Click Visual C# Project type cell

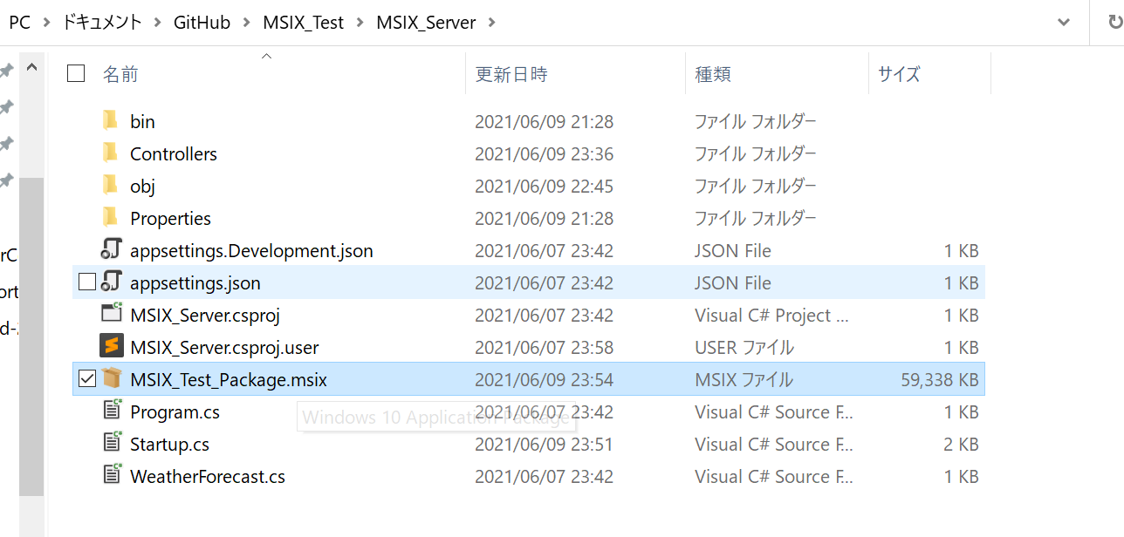point(771,315)
